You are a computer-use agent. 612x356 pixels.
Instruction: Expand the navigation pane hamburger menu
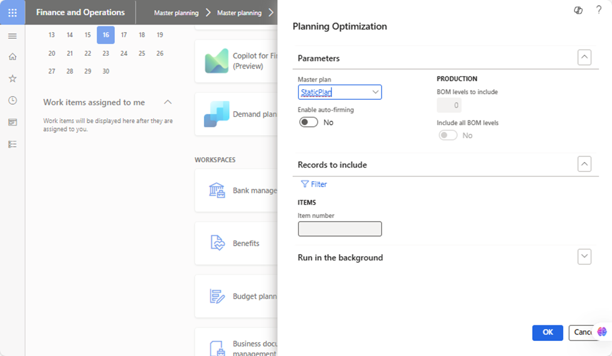13,36
